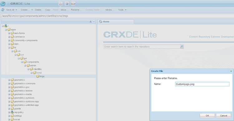The image size is (234, 121).
Task: Click Save All in the toolbar
Action: pos(10,10)
